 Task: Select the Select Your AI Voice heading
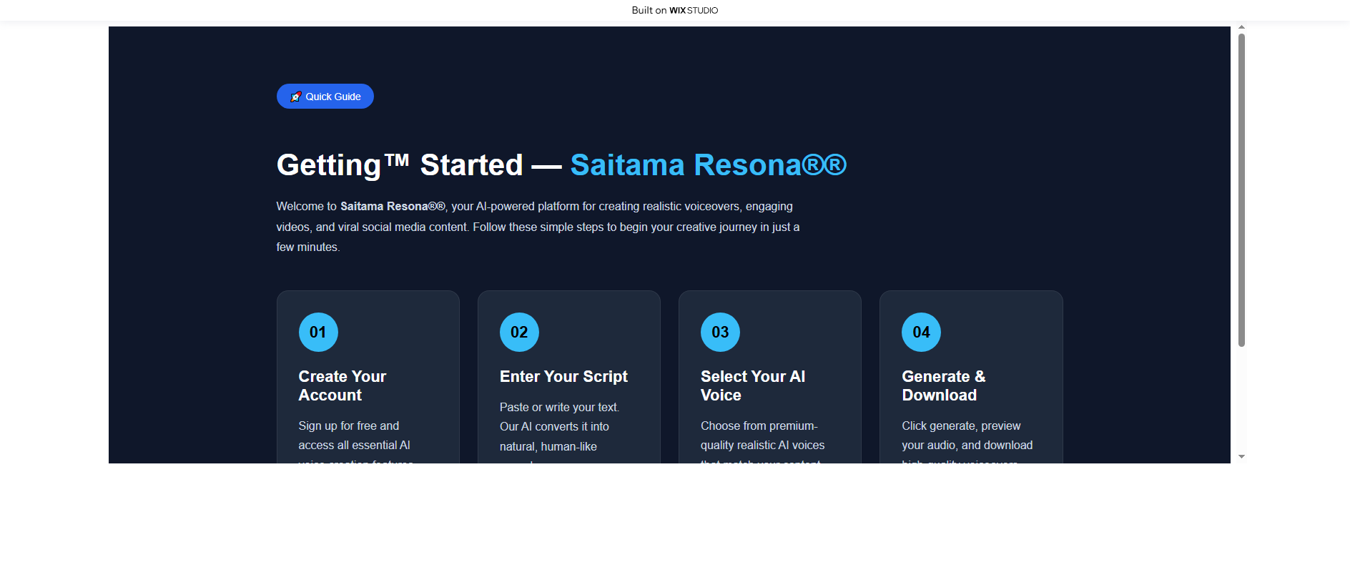click(x=753, y=385)
